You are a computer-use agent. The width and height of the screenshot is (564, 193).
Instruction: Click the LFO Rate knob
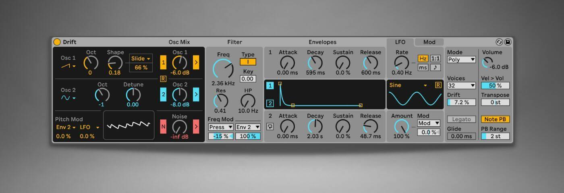402,62
